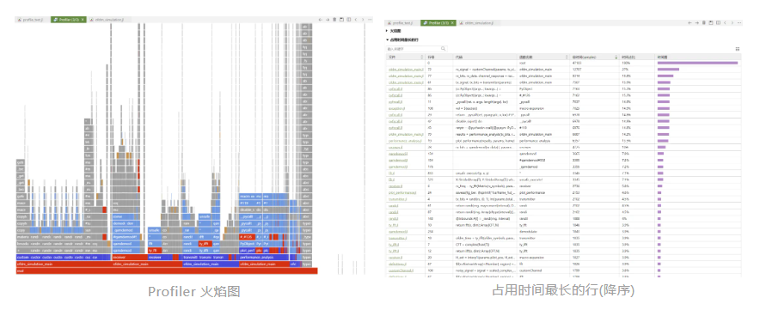Sort table by 文件 column arrows
760x310 pixels.
pos(421,58)
